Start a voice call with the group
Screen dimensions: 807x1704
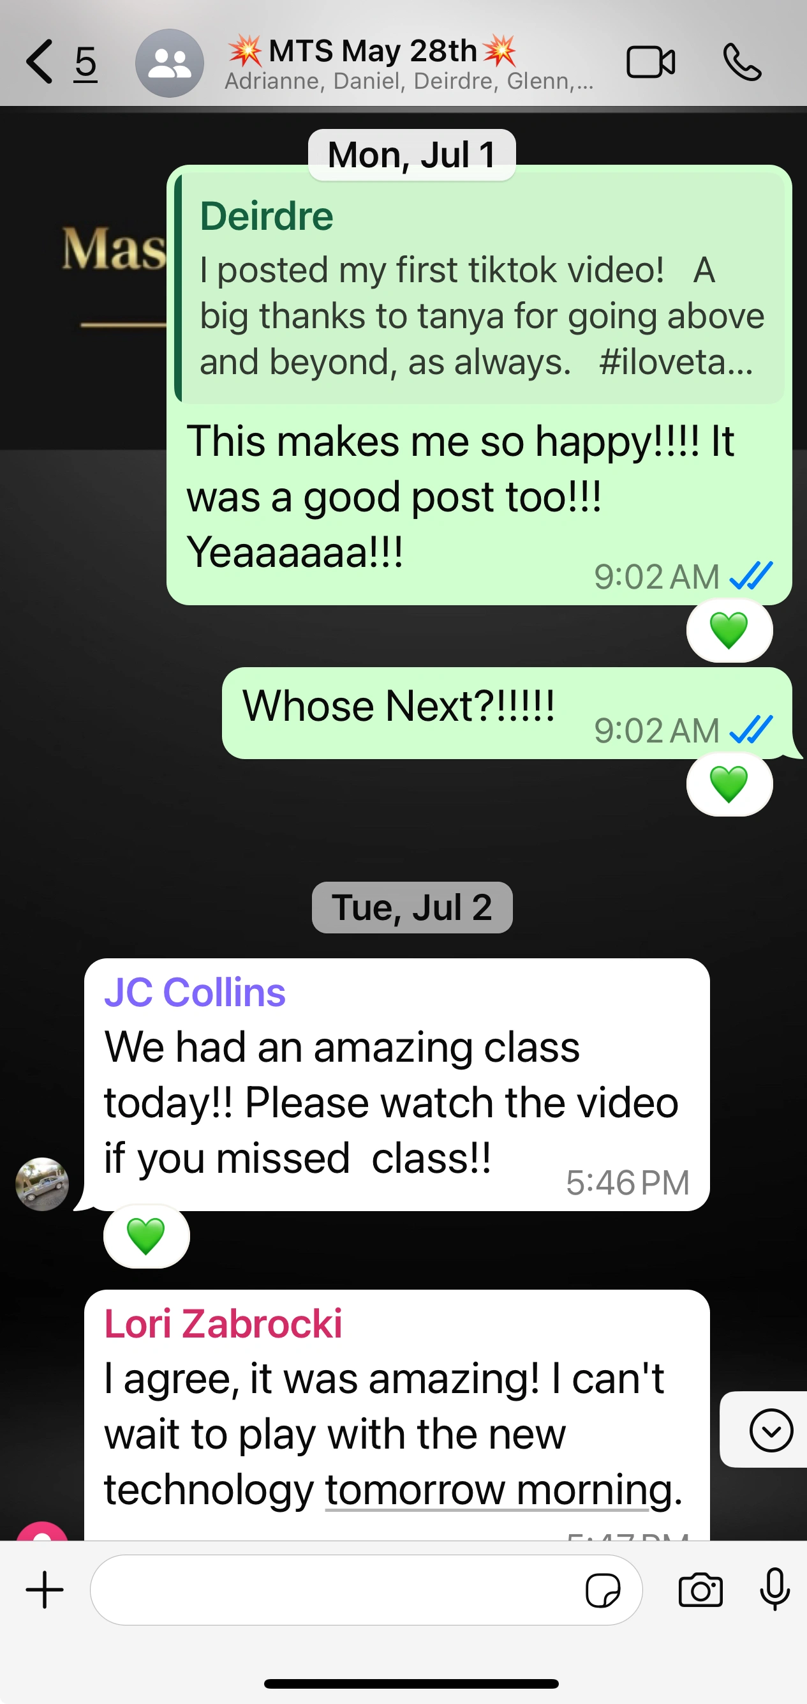point(741,63)
